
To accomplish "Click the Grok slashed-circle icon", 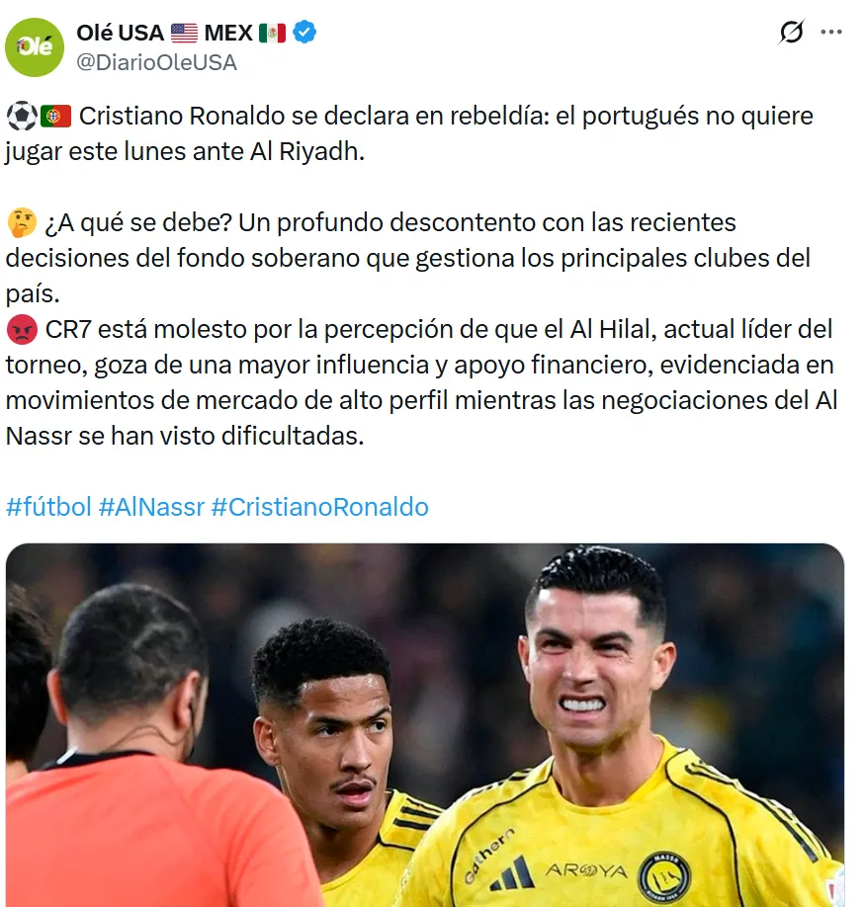I will tap(791, 32).
